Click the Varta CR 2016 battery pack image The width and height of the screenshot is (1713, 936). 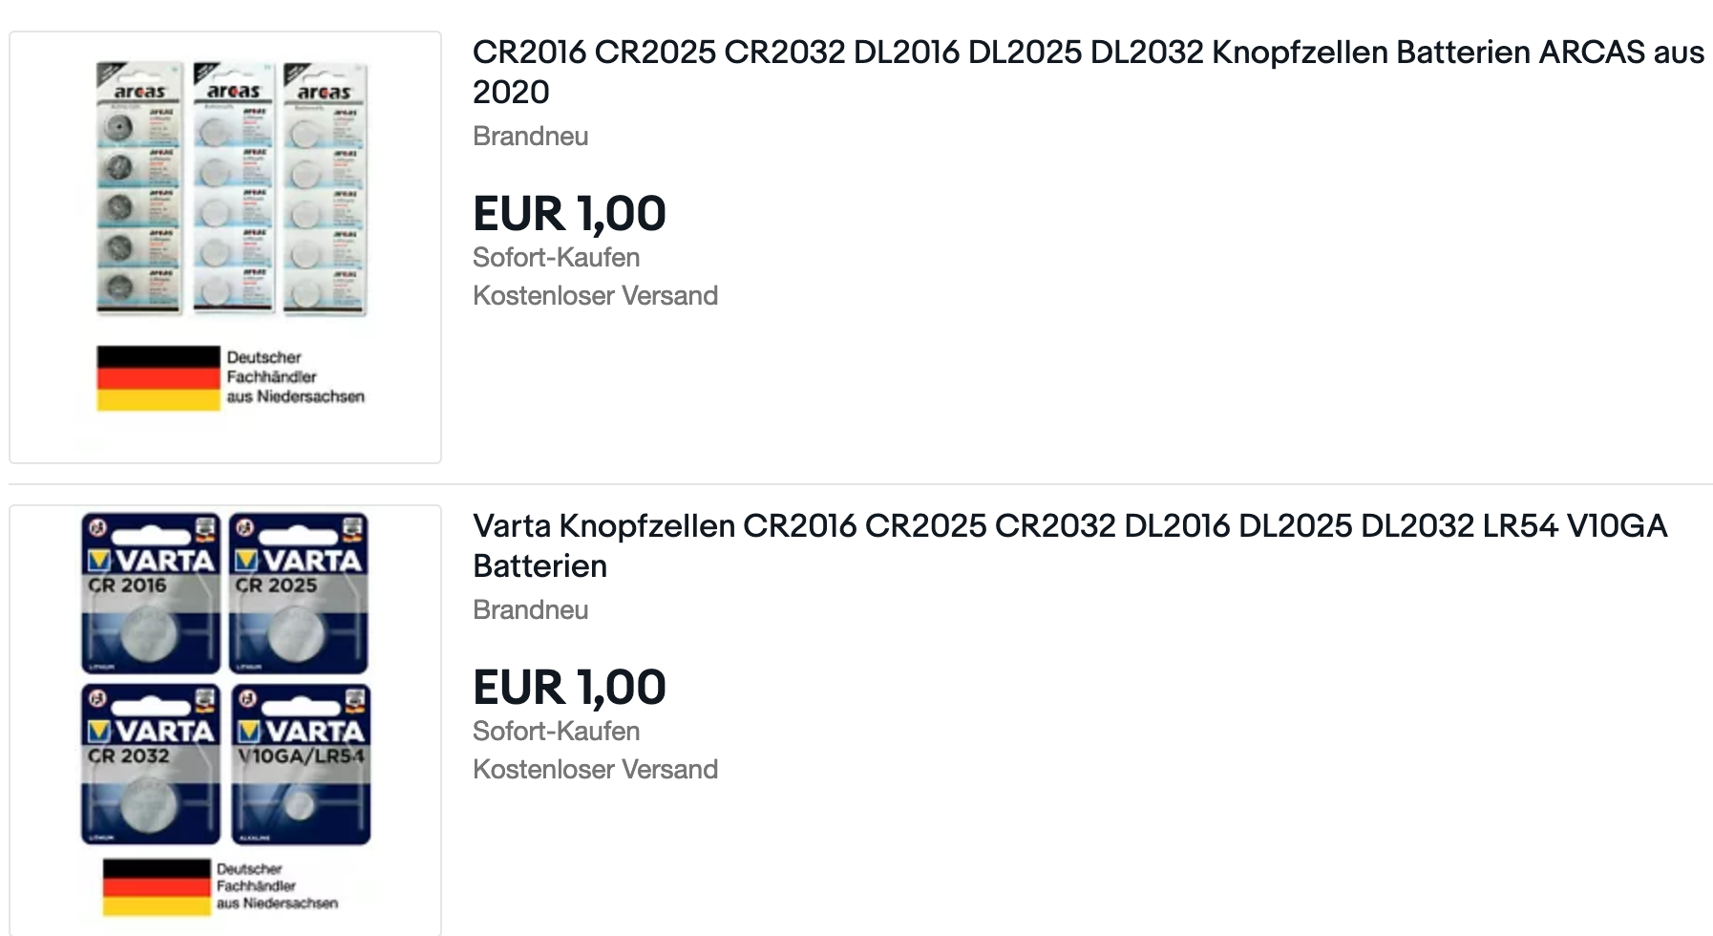pos(151,593)
